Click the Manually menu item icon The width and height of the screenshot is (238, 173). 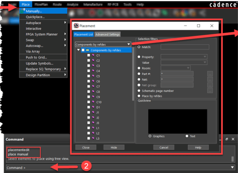click(22, 11)
